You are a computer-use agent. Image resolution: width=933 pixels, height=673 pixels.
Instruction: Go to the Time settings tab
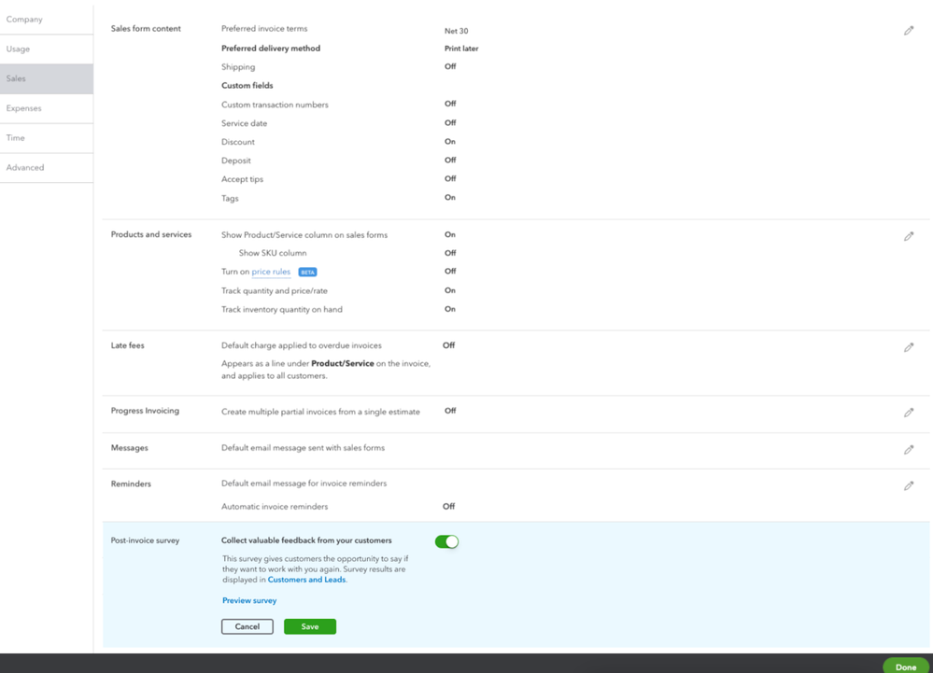pos(16,138)
